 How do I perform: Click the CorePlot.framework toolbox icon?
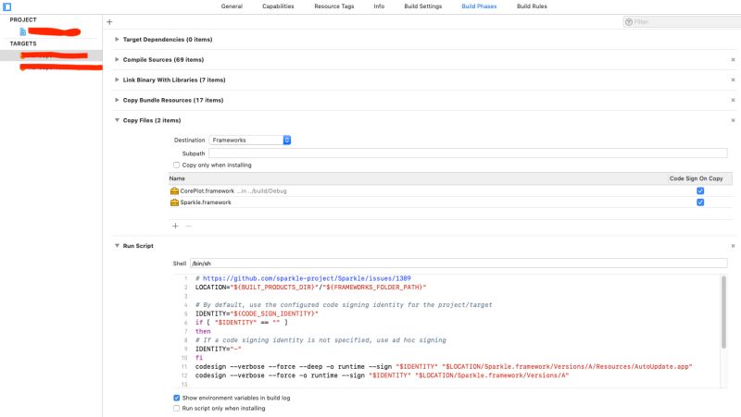click(174, 191)
